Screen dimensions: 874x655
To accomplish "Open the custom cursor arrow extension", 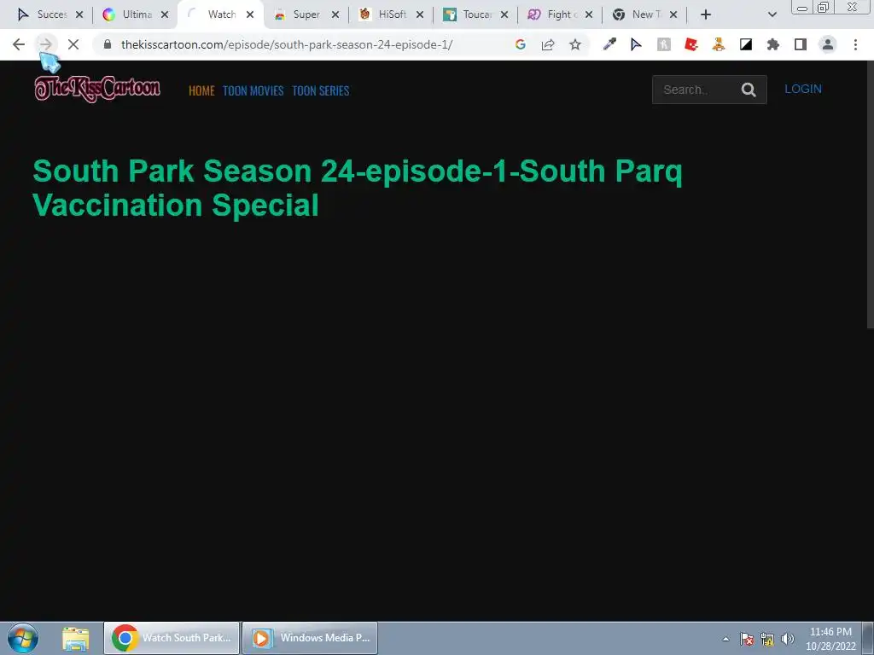I will [x=636, y=44].
